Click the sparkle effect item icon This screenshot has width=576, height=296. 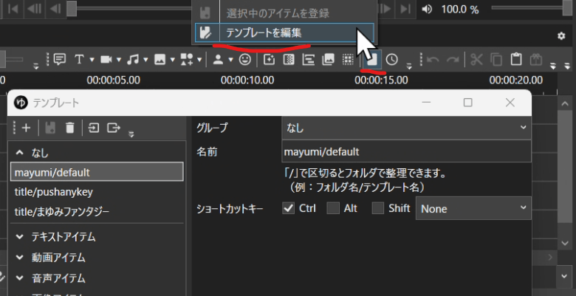(x=270, y=59)
